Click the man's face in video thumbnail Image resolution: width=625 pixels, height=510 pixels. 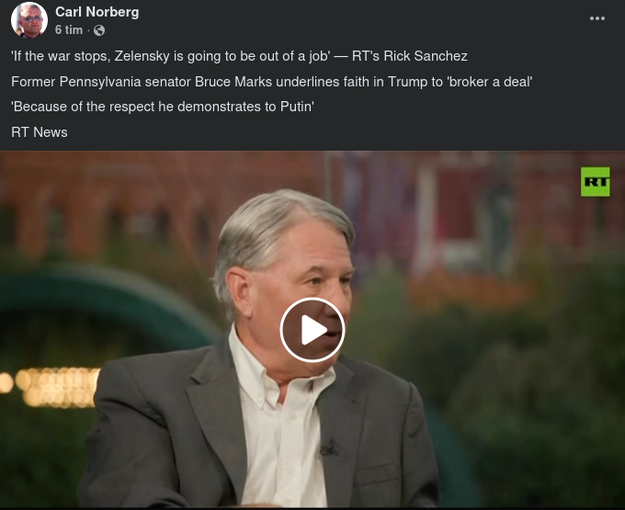point(303,287)
